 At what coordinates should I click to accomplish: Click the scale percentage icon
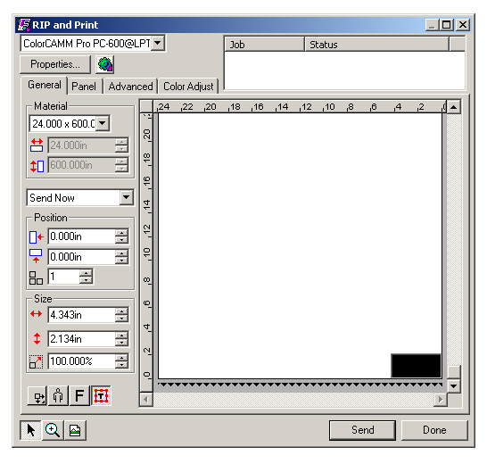tap(36, 362)
